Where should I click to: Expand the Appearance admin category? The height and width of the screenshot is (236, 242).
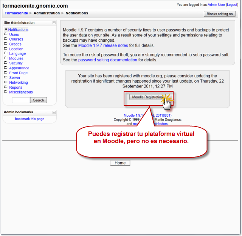click(19, 68)
